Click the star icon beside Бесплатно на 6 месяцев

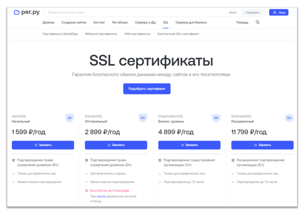tap(86, 190)
